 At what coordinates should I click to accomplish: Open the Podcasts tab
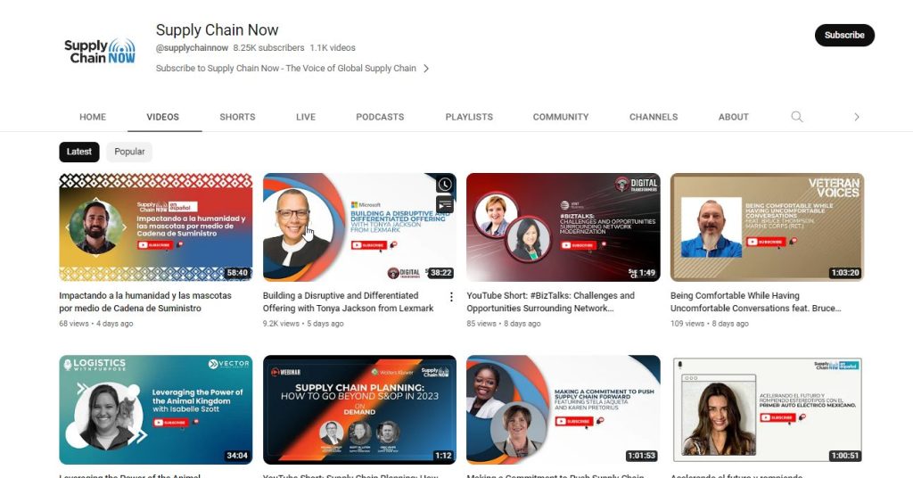click(380, 117)
